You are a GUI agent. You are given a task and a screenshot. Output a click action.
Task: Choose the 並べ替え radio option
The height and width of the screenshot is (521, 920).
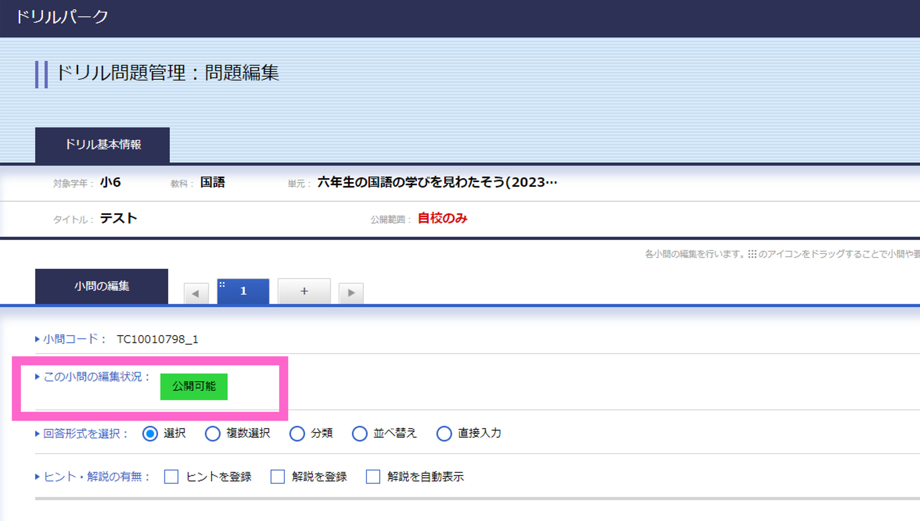coord(359,434)
